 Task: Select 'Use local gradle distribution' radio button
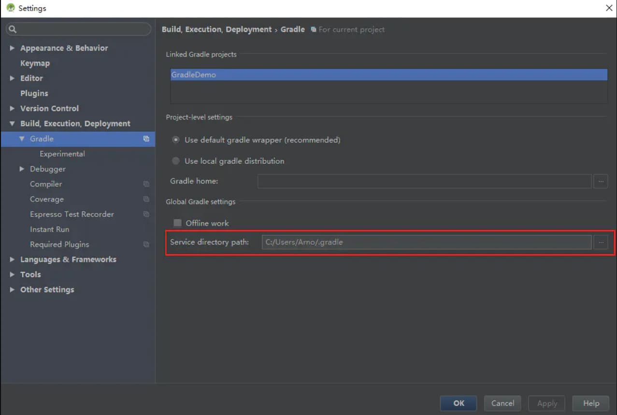[176, 161]
